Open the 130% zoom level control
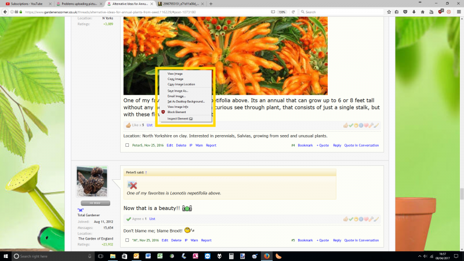The width and height of the screenshot is (464, 261). [282, 12]
